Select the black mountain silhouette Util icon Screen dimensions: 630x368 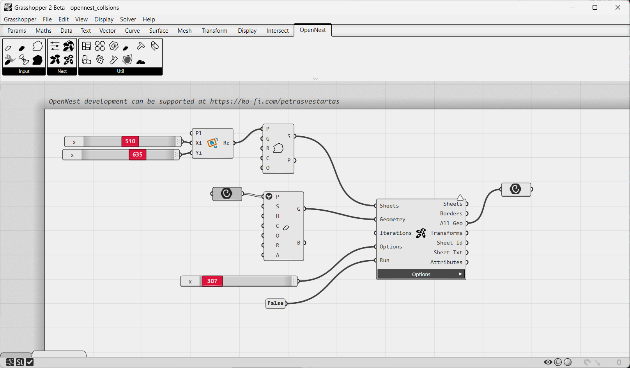(x=141, y=62)
